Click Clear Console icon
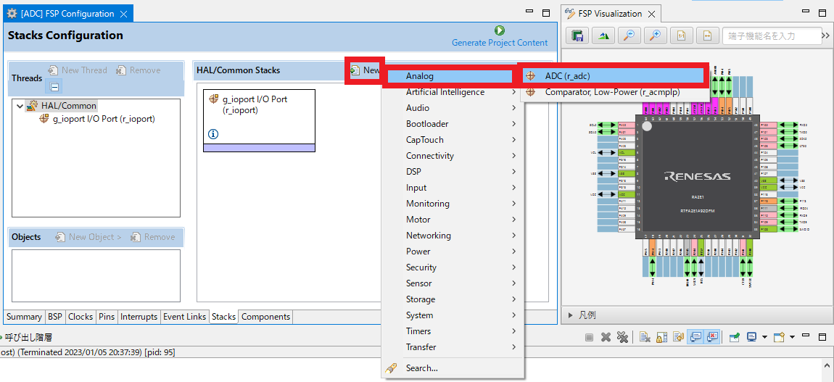 (645, 337)
